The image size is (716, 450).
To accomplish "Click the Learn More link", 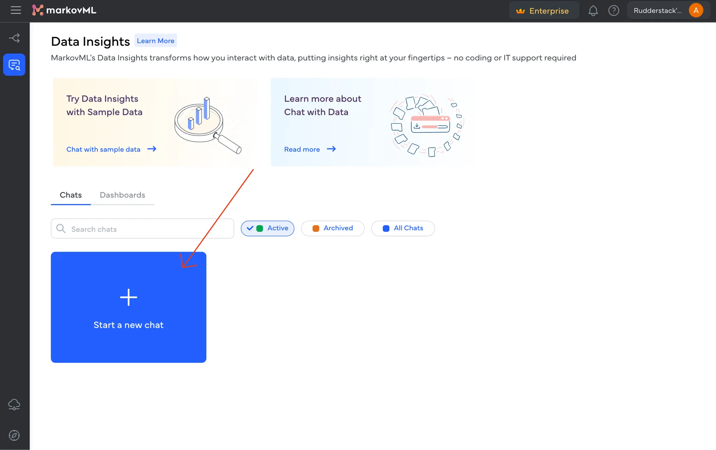I will (x=156, y=41).
